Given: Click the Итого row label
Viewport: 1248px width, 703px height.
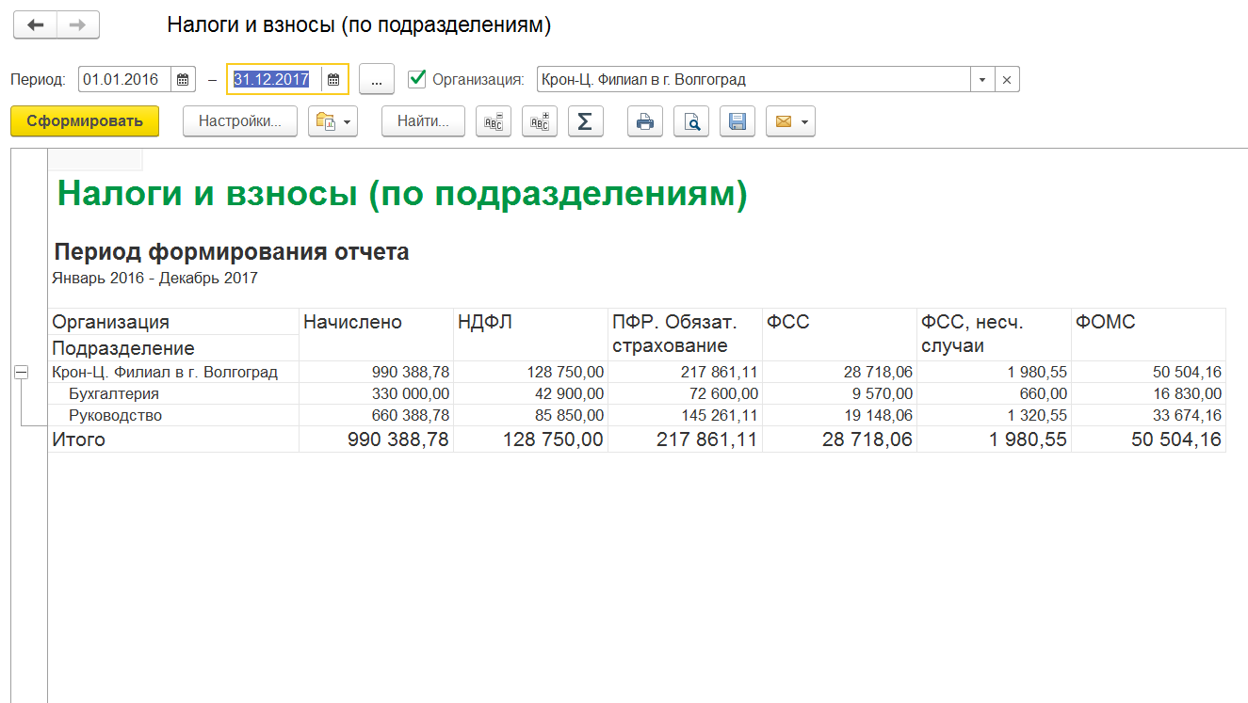Looking at the screenshot, I should [79, 439].
